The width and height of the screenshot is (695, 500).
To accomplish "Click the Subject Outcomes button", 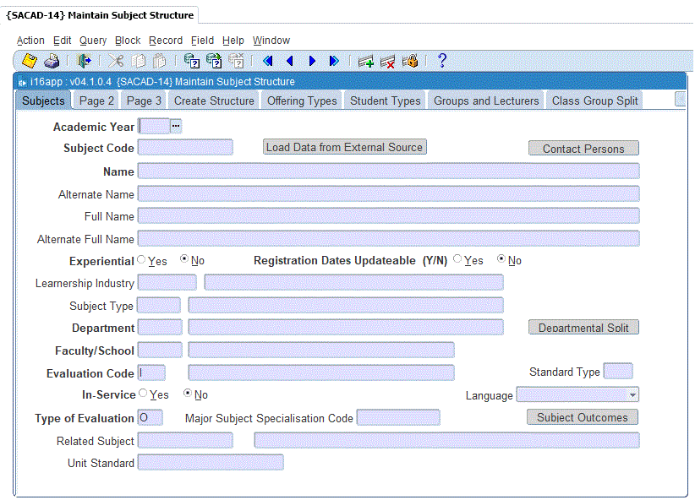I will pyautogui.click(x=583, y=416).
